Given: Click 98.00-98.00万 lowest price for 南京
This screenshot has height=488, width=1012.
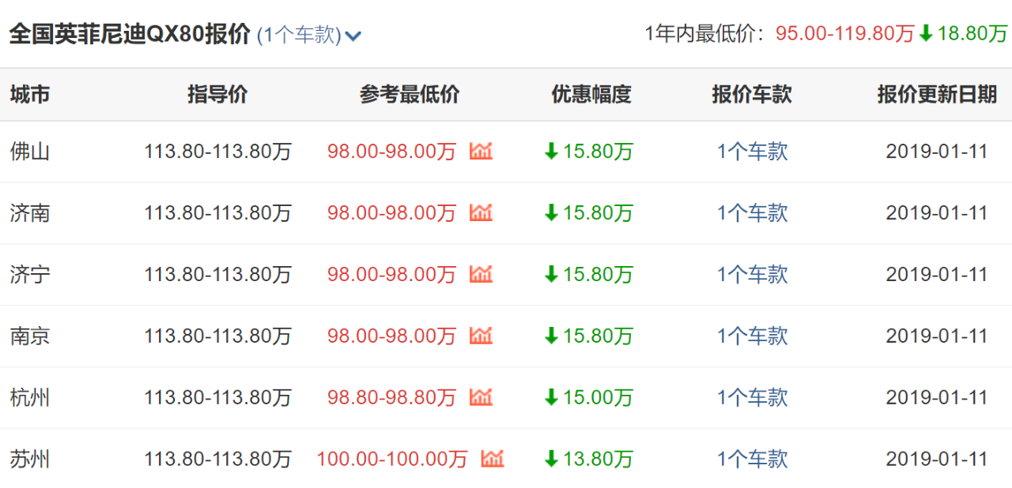Looking at the screenshot, I should pos(392,336).
